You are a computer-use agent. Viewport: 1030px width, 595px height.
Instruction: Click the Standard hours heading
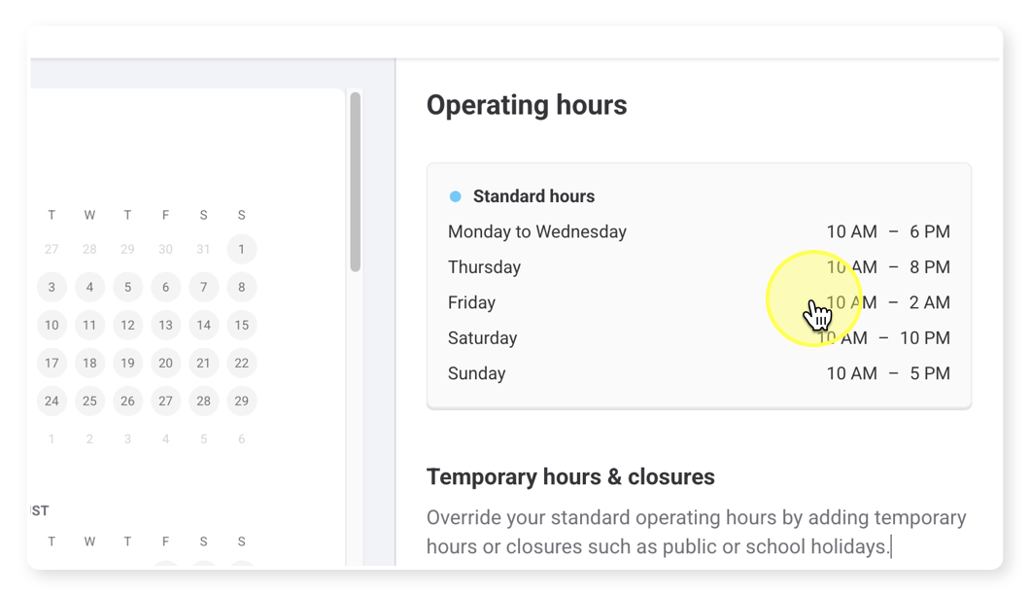(x=534, y=196)
